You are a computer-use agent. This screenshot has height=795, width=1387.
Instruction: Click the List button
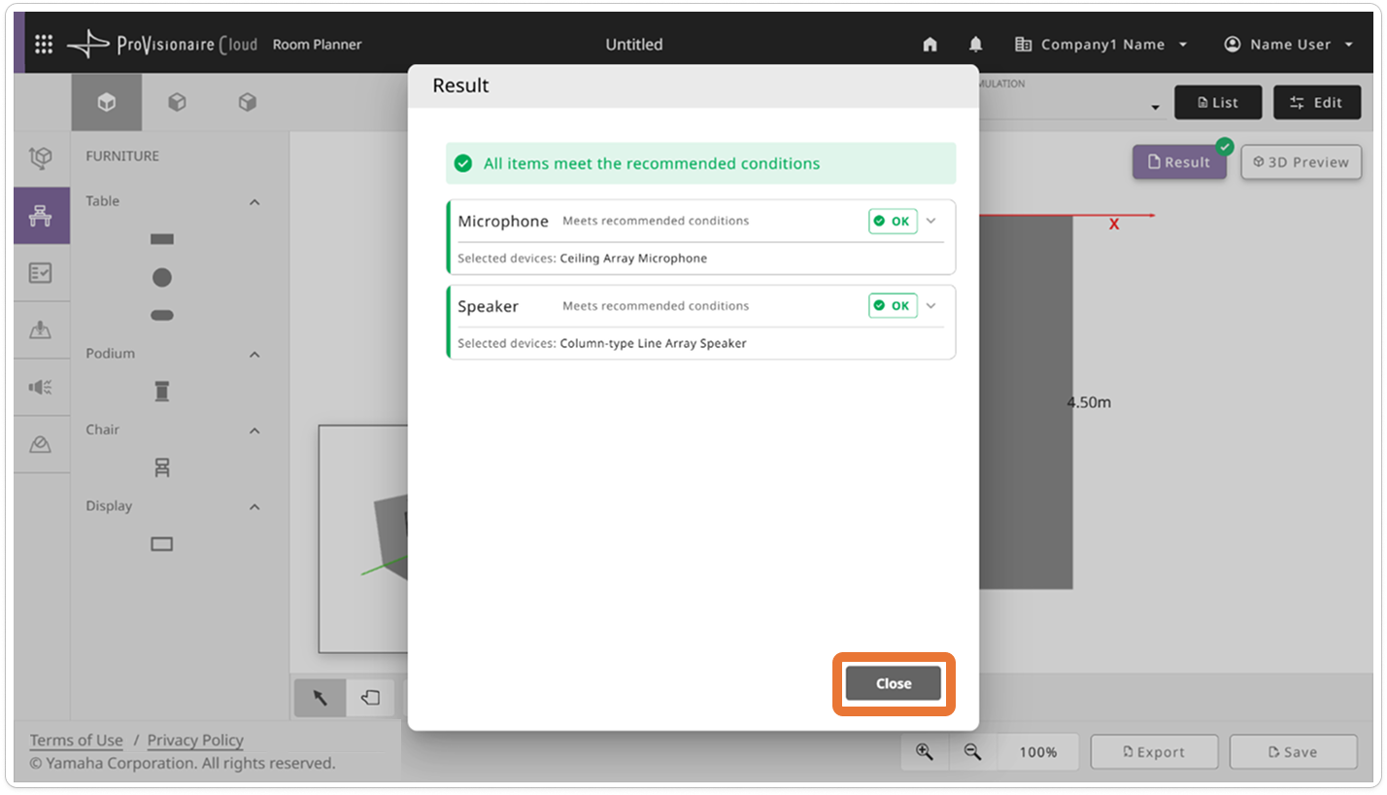click(x=1218, y=102)
